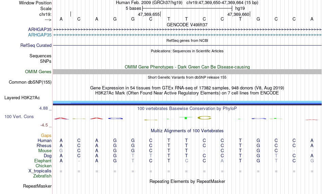Viewport: 322px width, 194px height.
Task: Click the gray OMIM Genes bar
Action: click(x=187, y=72)
